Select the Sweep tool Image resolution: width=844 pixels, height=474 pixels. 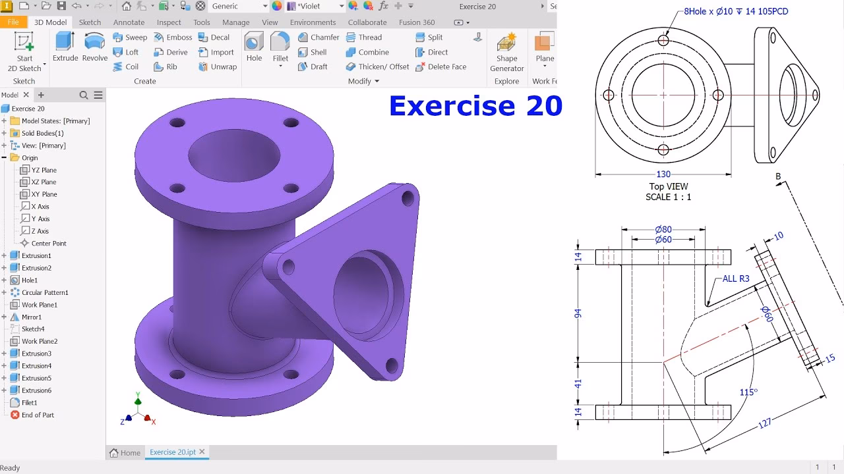pos(130,37)
